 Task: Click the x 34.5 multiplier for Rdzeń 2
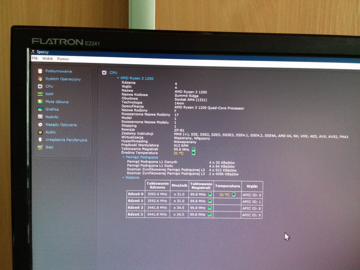coord(179,208)
